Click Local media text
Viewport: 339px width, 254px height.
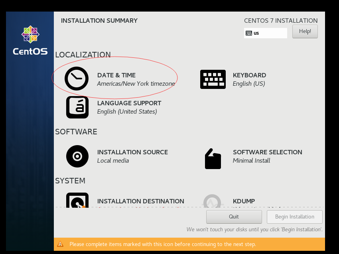coord(113,161)
